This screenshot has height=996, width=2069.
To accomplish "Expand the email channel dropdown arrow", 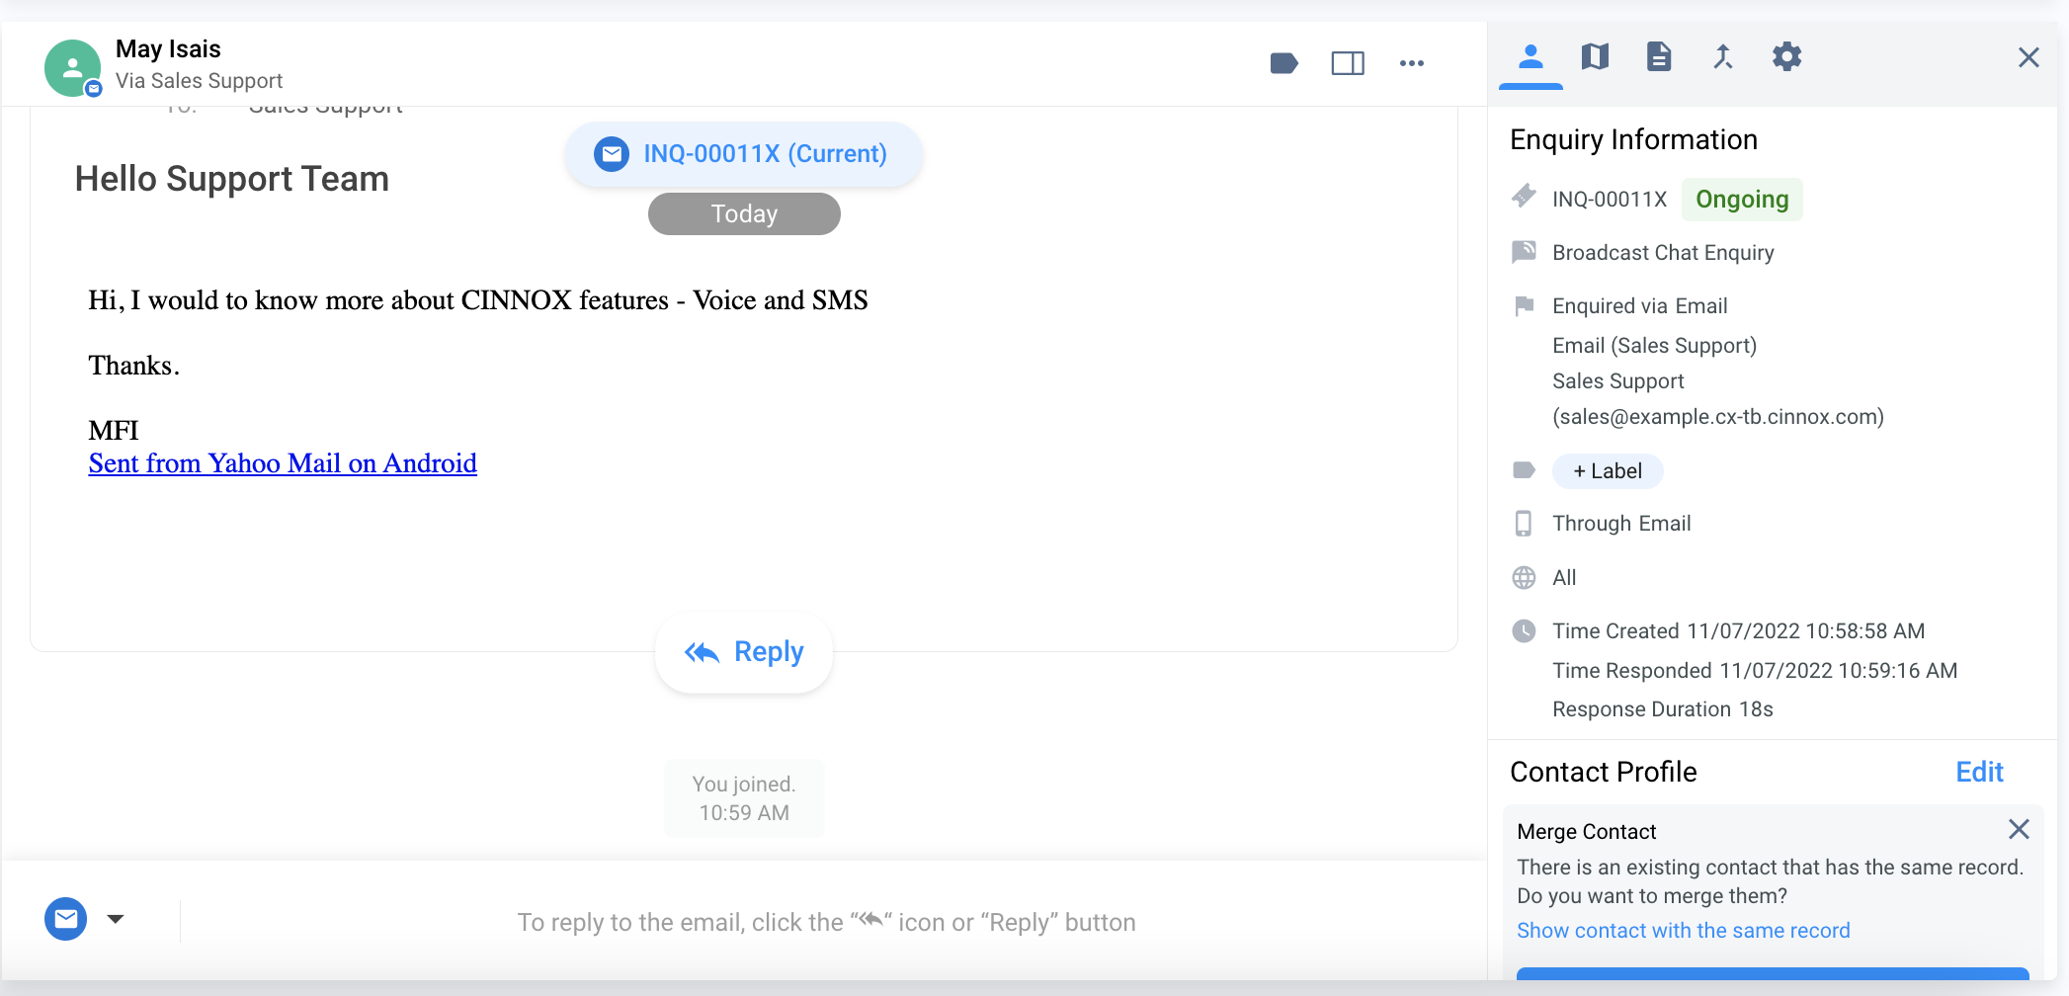I will pyautogui.click(x=116, y=919).
